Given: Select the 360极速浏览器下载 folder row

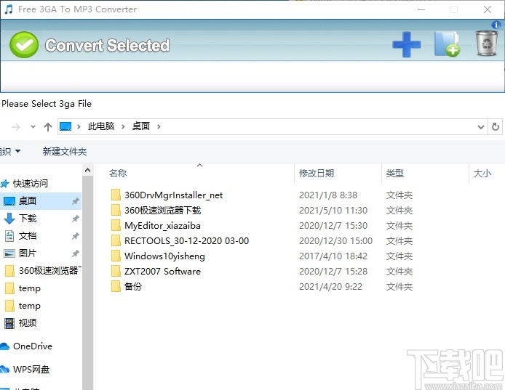Looking at the screenshot, I should [x=261, y=211].
